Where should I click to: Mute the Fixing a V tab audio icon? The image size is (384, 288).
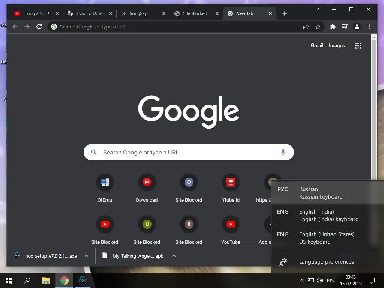point(49,13)
